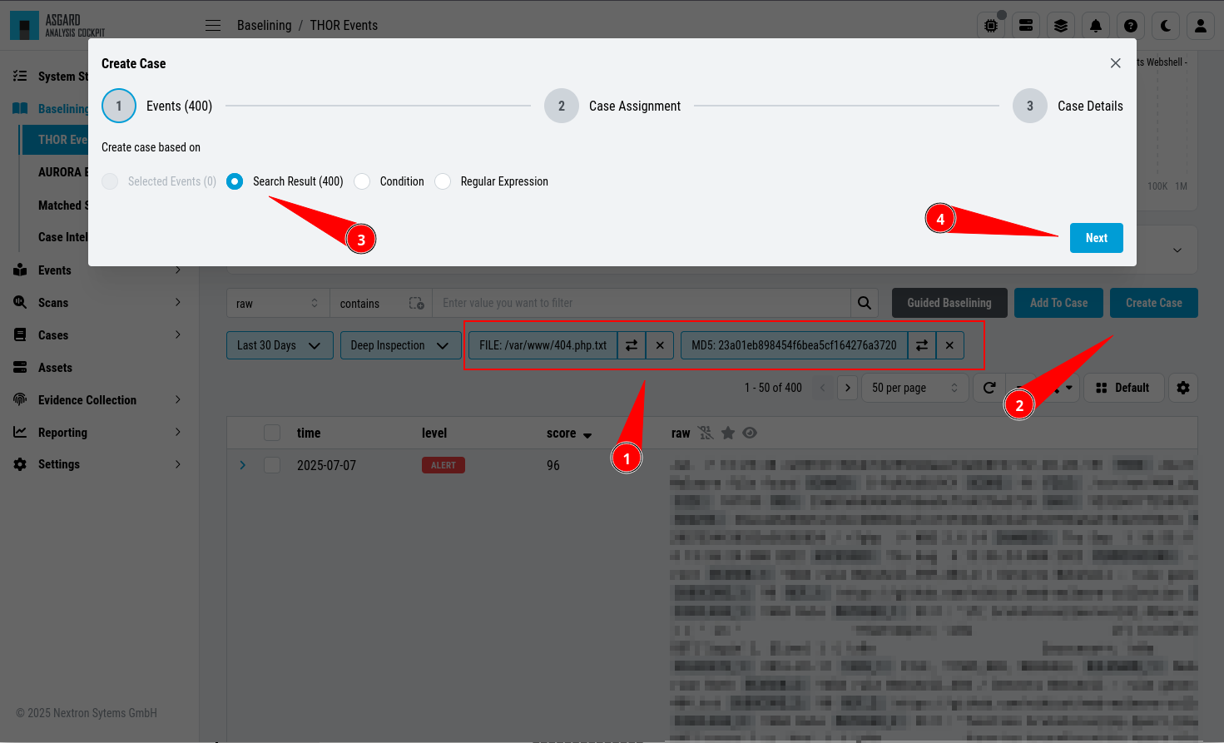This screenshot has width=1224, height=743.
Task: Click the Default layout button
Action: coord(1123,388)
